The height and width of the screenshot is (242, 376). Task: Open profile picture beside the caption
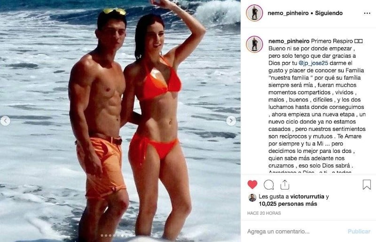pyautogui.click(x=254, y=44)
